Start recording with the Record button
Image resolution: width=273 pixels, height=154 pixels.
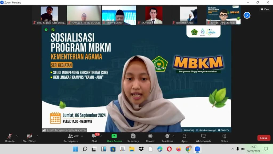point(150,138)
